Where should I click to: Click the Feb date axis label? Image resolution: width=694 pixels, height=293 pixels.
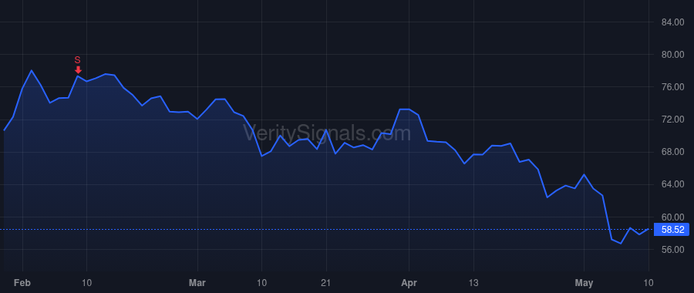click(x=22, y=282)
